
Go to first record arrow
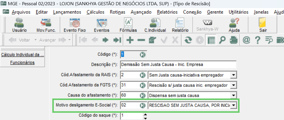coord(83,40)
